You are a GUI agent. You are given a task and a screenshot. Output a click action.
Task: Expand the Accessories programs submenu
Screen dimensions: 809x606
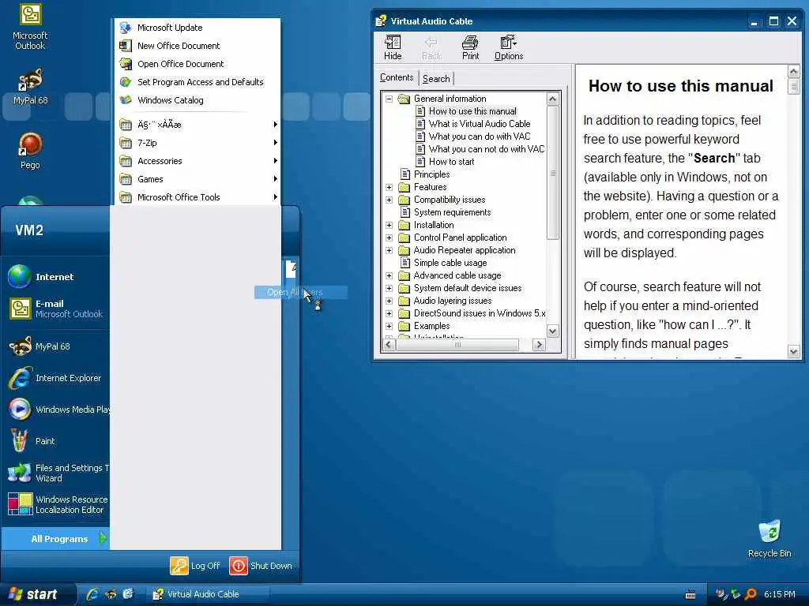coord(197,161)
